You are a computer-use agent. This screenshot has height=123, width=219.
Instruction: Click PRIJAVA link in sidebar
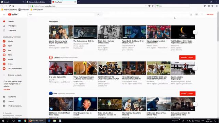[x=7, y=90]
